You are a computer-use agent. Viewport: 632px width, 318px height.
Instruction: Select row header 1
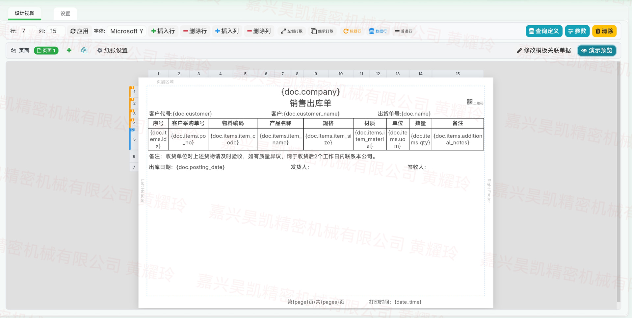tap(134, 92)
